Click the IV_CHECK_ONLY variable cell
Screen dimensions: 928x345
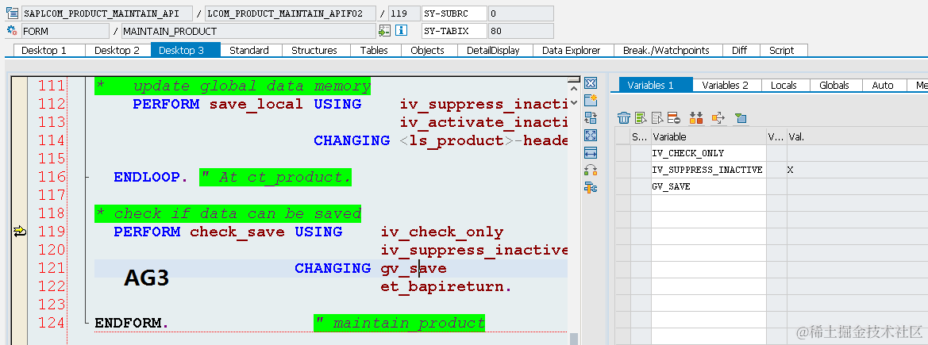[708, 153]
